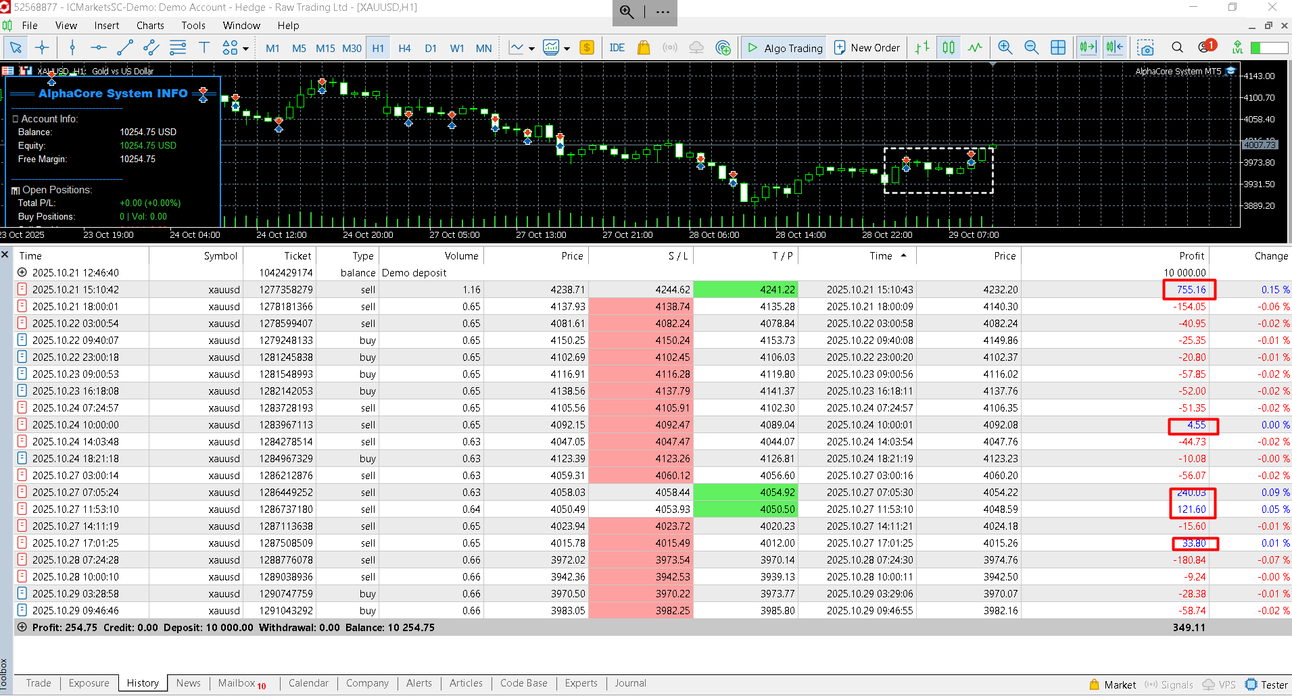Toggle chart auto scroll to end
This screenshot has width=1292, height=696.
coord(1087,47)
